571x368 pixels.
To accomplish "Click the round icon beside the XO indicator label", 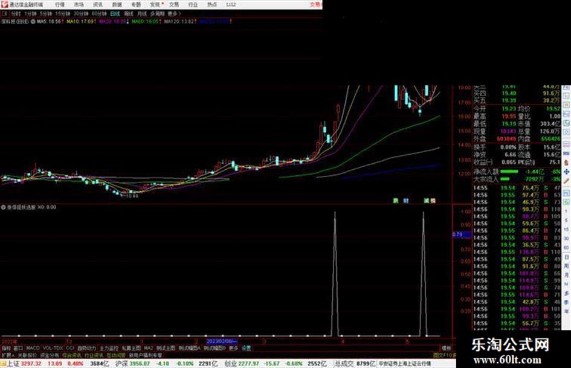I will (x=3, y=207).
